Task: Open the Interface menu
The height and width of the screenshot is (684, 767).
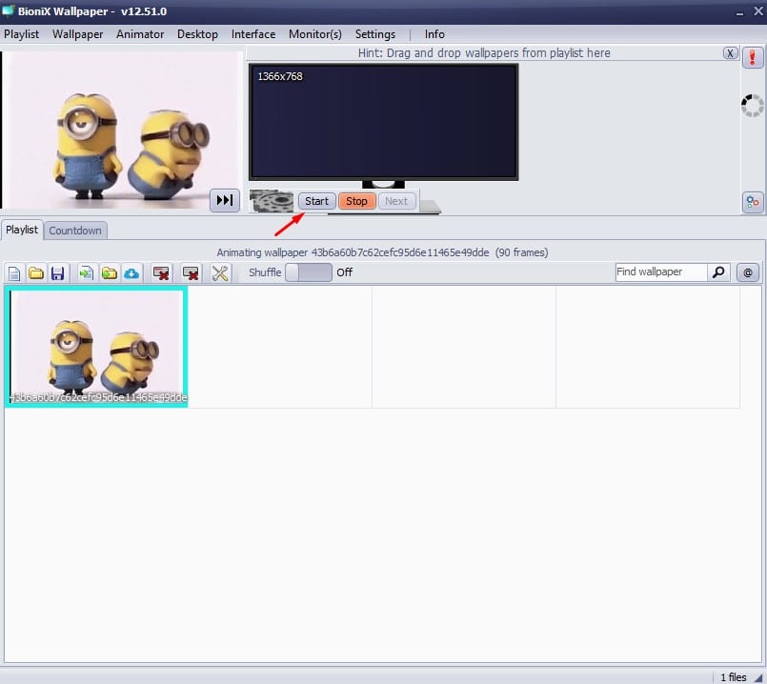Action: (x=253, y=34)
